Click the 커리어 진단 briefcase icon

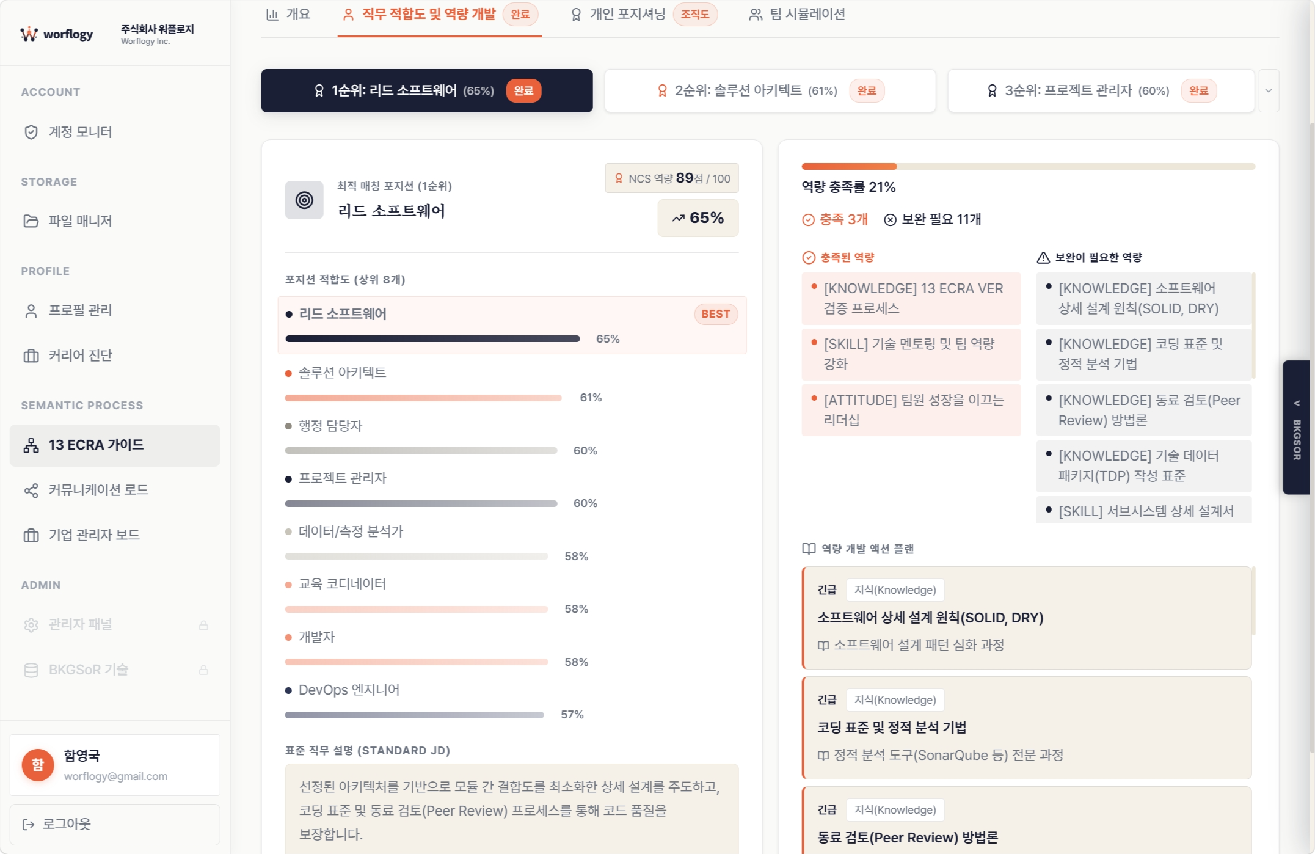pyautogui.click(x=31, y=356)
